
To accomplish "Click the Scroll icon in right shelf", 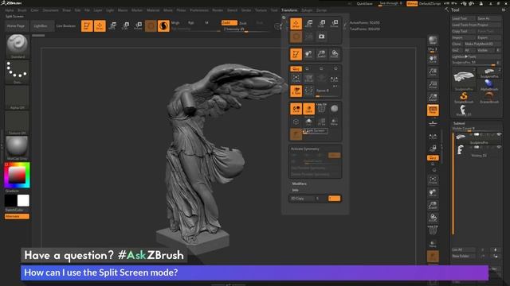I will tap(433, 59).
